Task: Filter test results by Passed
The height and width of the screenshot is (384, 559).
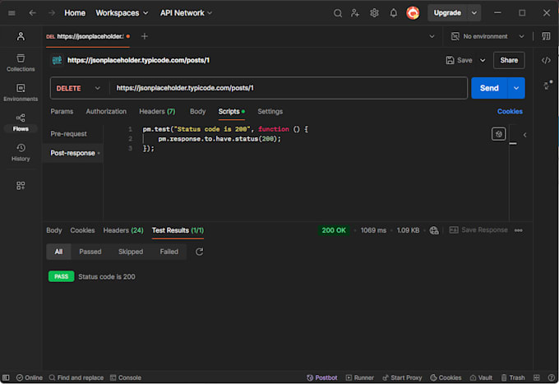Action: tap(90, 252)
